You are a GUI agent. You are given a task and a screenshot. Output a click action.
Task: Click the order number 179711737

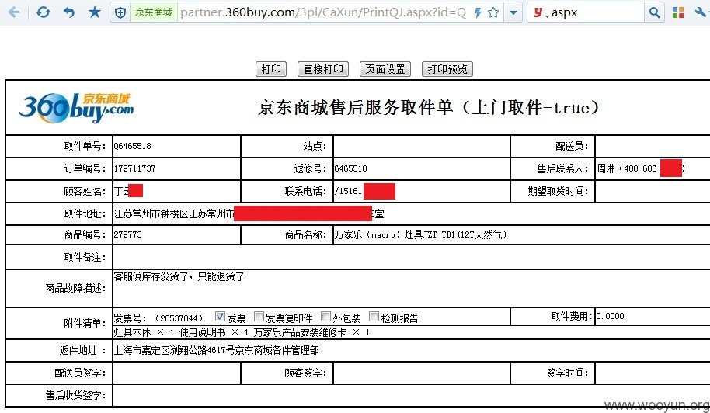(134, 168)
